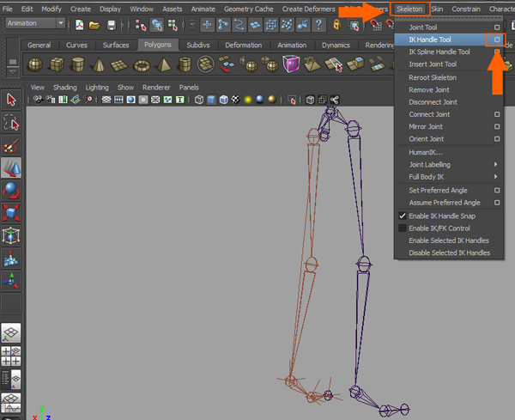This screenshot has width=515, height=420.
Task: Select the Rotate Tool in toolbox
Action: coord(11,191)
